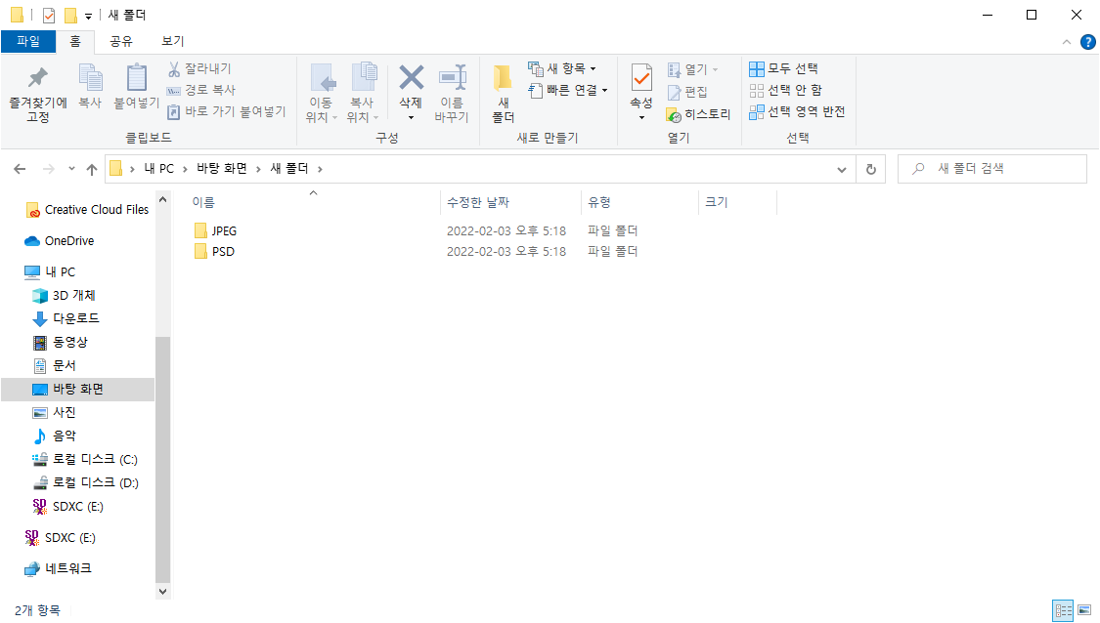Open the 이동 위치 move-to dropdown
Screen dimensions: 1100x623
322,94
